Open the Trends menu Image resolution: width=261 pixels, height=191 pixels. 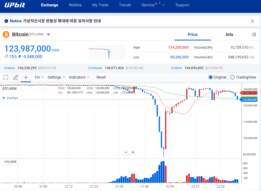pyautogui.click(x=125, y=5)
